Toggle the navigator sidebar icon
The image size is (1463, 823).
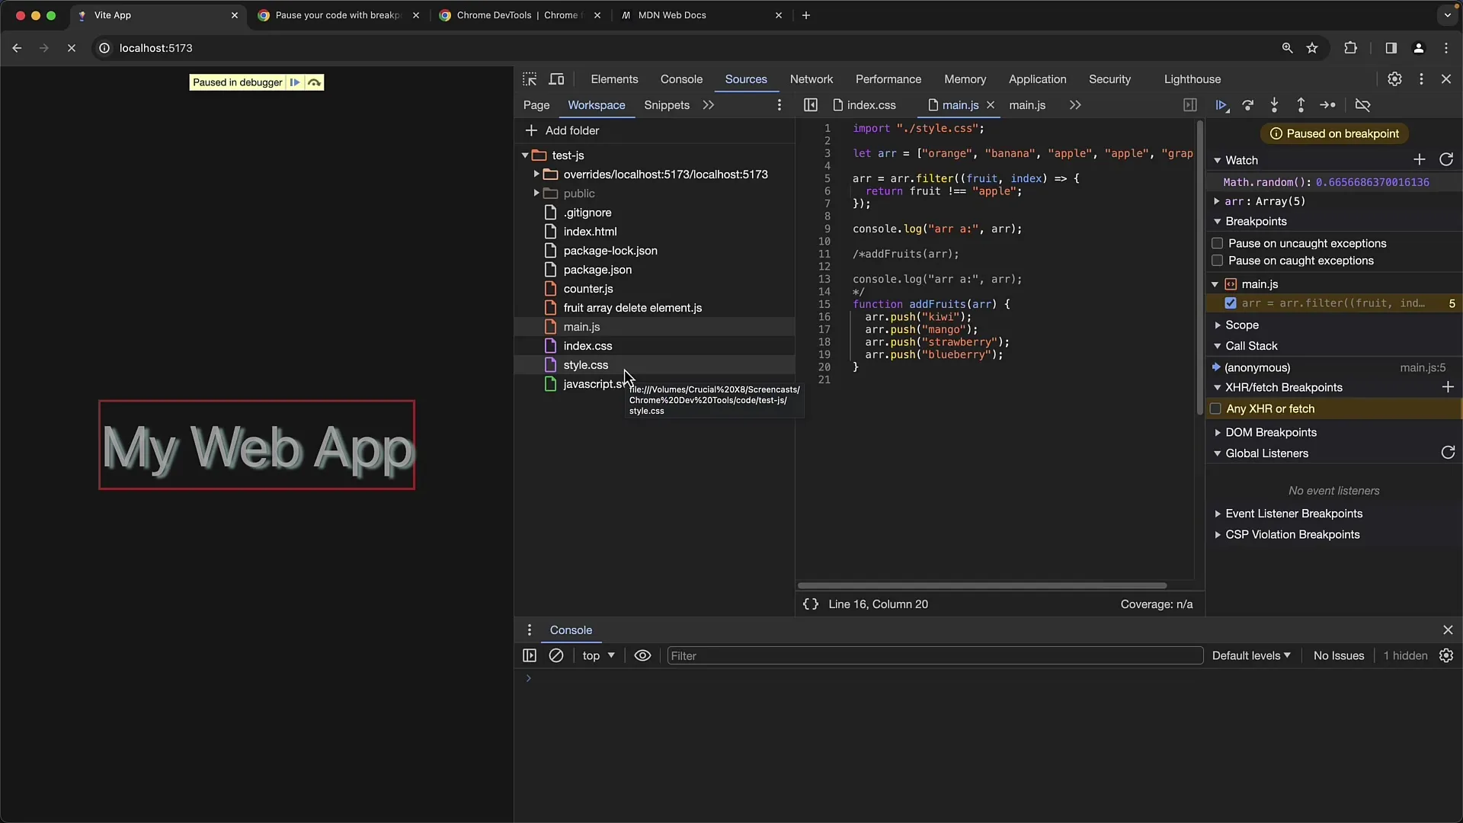tap(811, 105)
